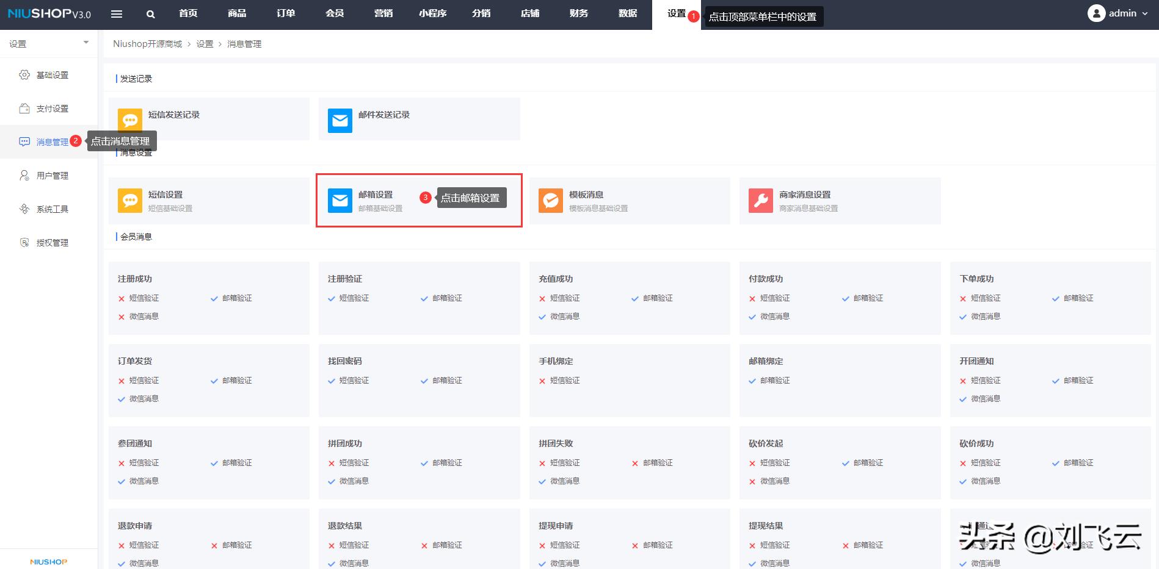Screen dimensions: 1159x569
Task: Open the hamburger menu next to logo
Action: pyautogui.click(x=117, y=13)
